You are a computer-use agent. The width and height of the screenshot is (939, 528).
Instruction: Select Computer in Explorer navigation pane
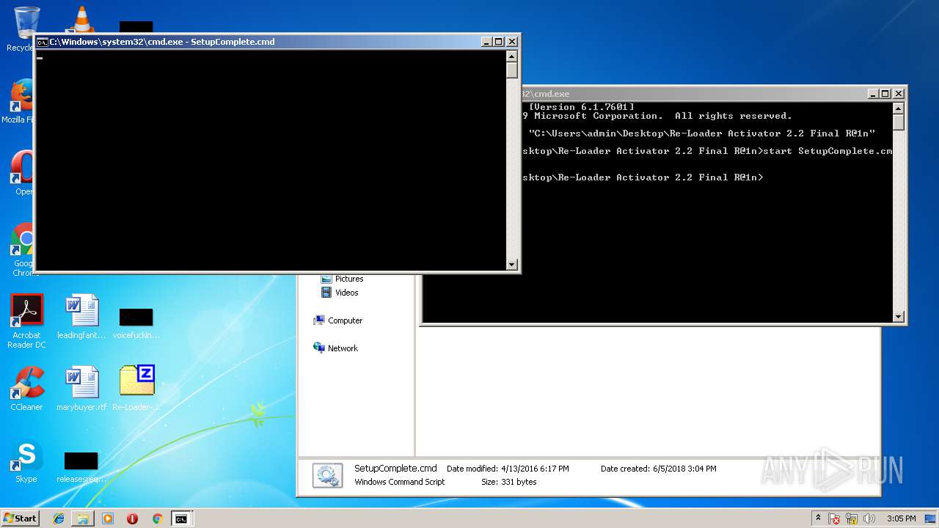338,320
